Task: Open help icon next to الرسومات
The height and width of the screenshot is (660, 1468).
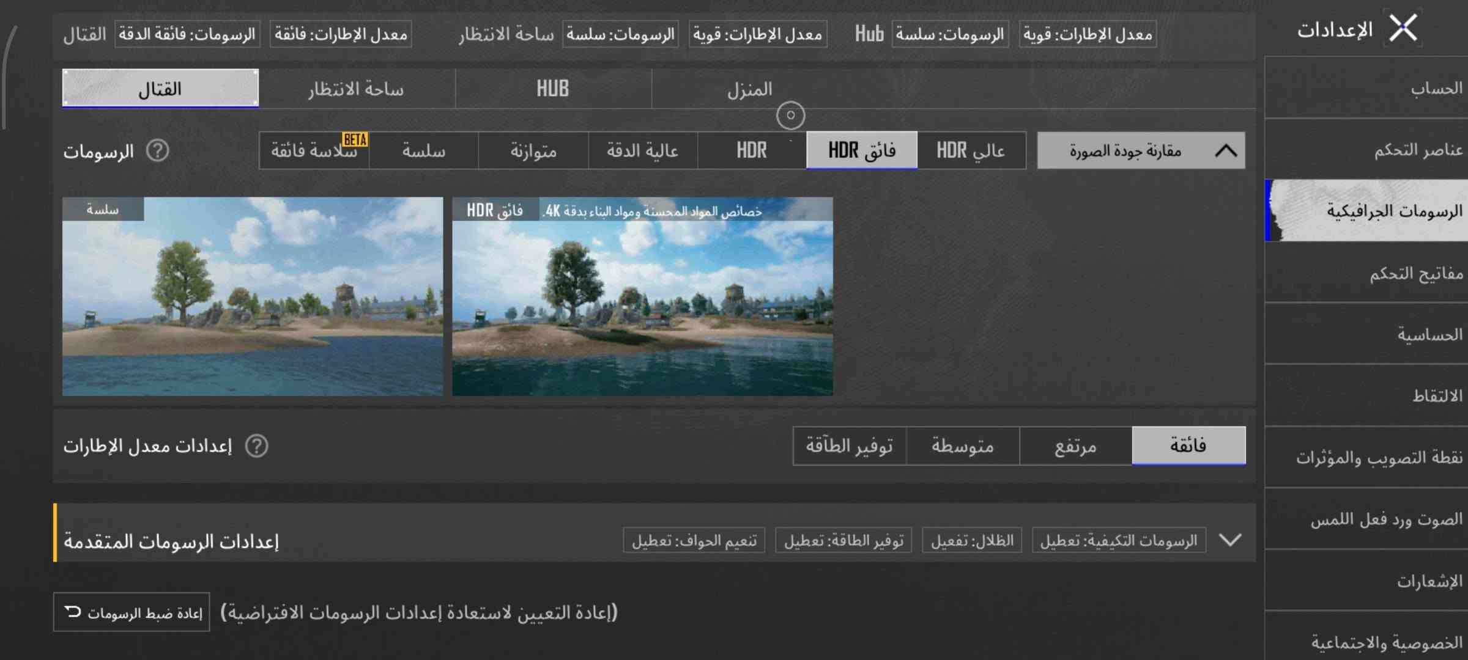Action: [157, 150]
